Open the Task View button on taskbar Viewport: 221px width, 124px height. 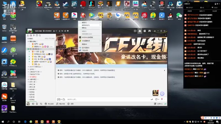19,122
